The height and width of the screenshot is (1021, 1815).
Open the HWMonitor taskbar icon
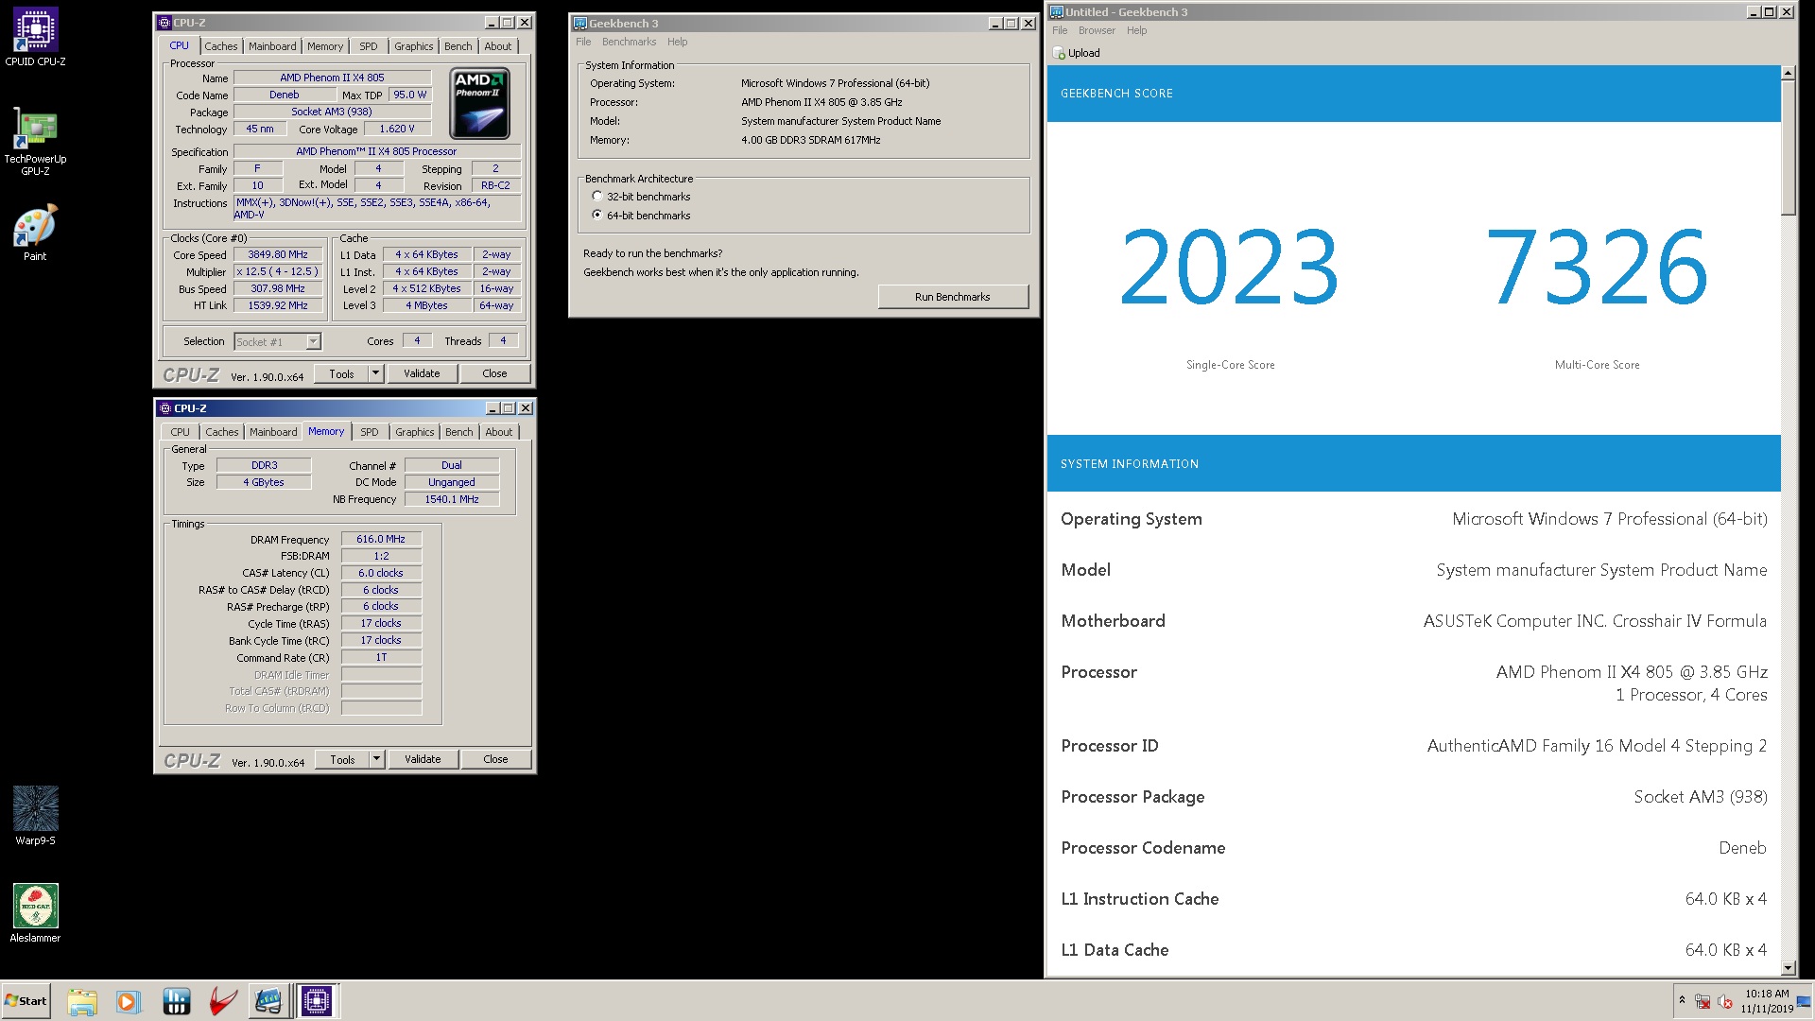176,1001
